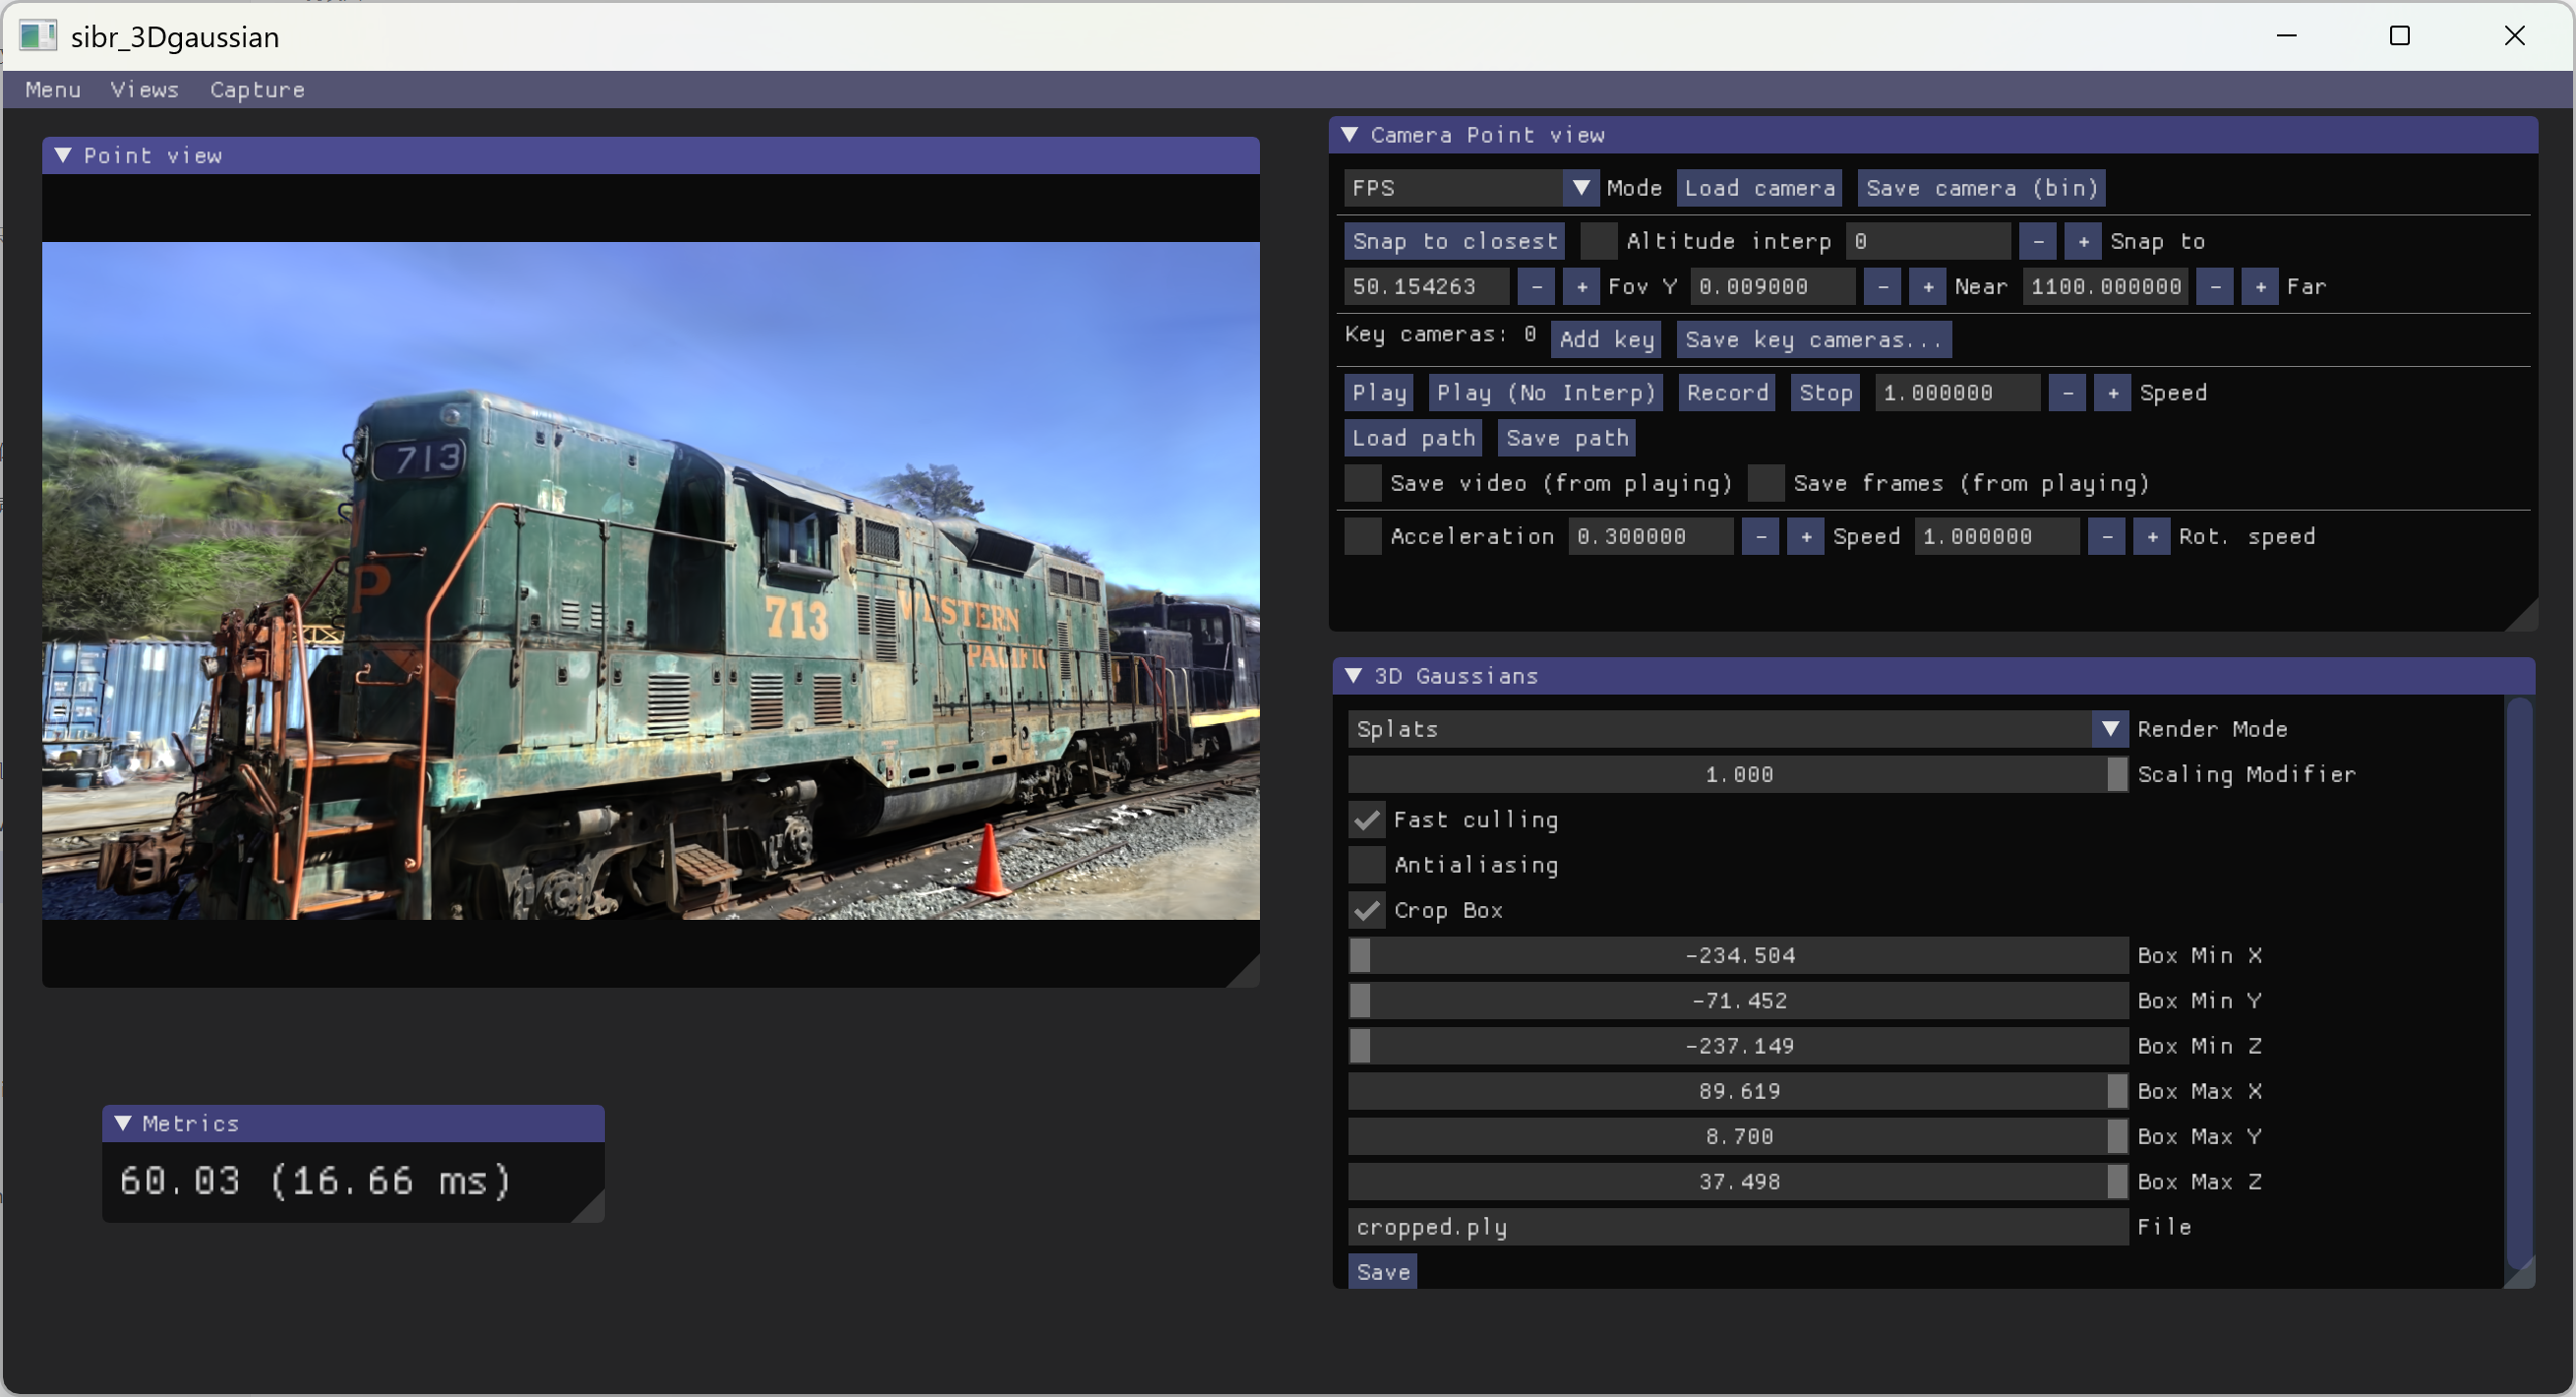The image size is (2576, 1397).
Task: Click plus button next to Snap to
Action: tap(2083, 241)
